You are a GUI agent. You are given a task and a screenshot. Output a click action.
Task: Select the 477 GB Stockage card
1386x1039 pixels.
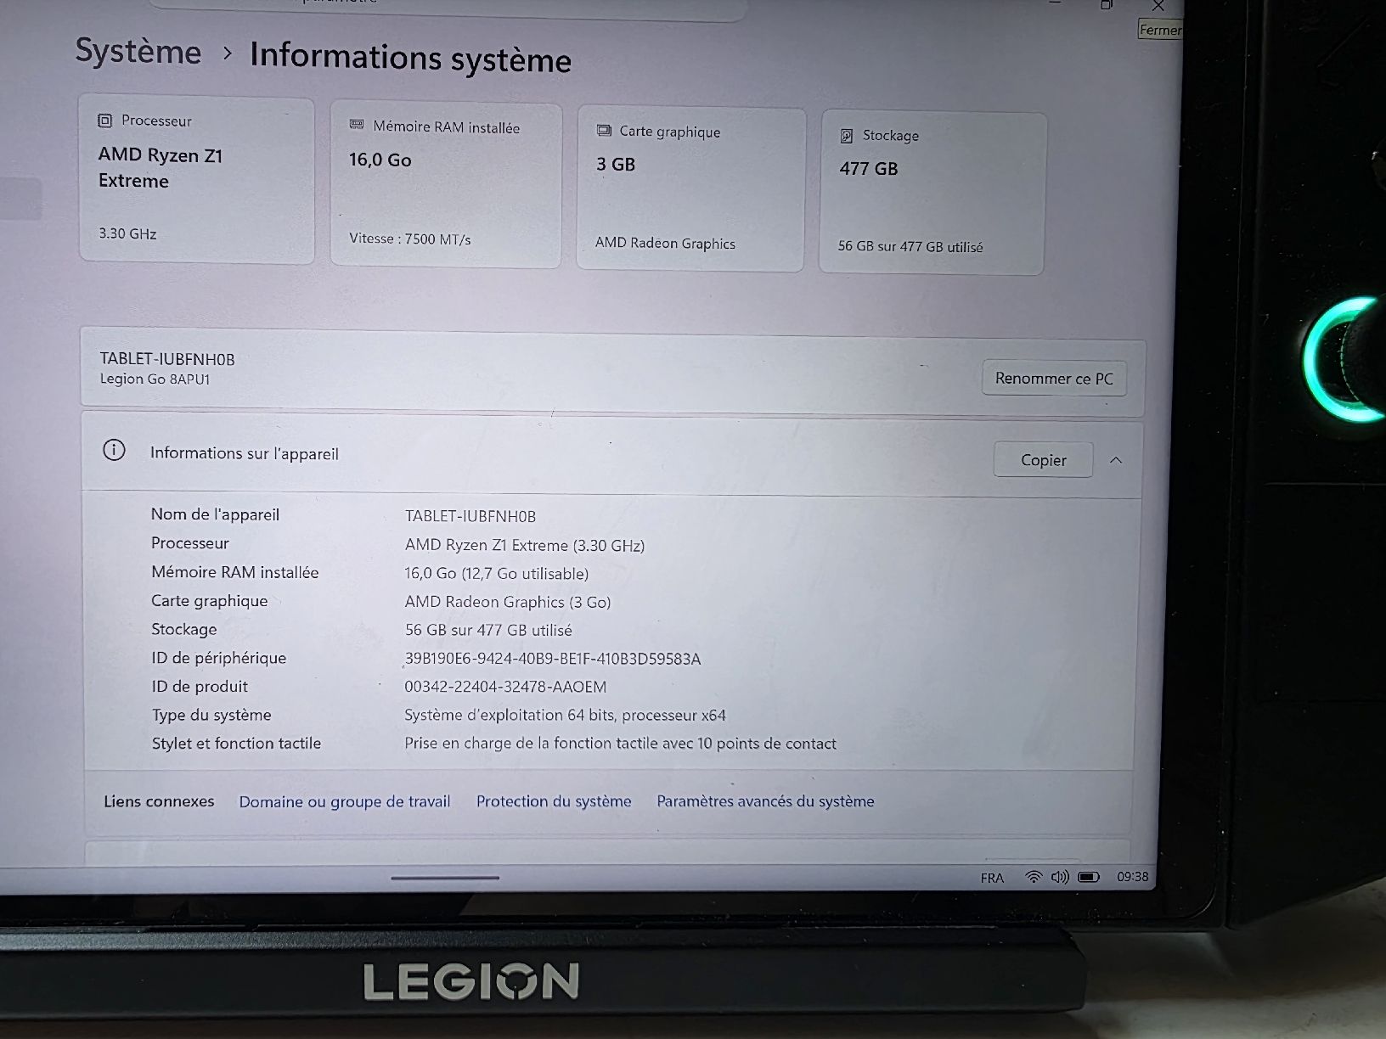[x=932, y=194]
